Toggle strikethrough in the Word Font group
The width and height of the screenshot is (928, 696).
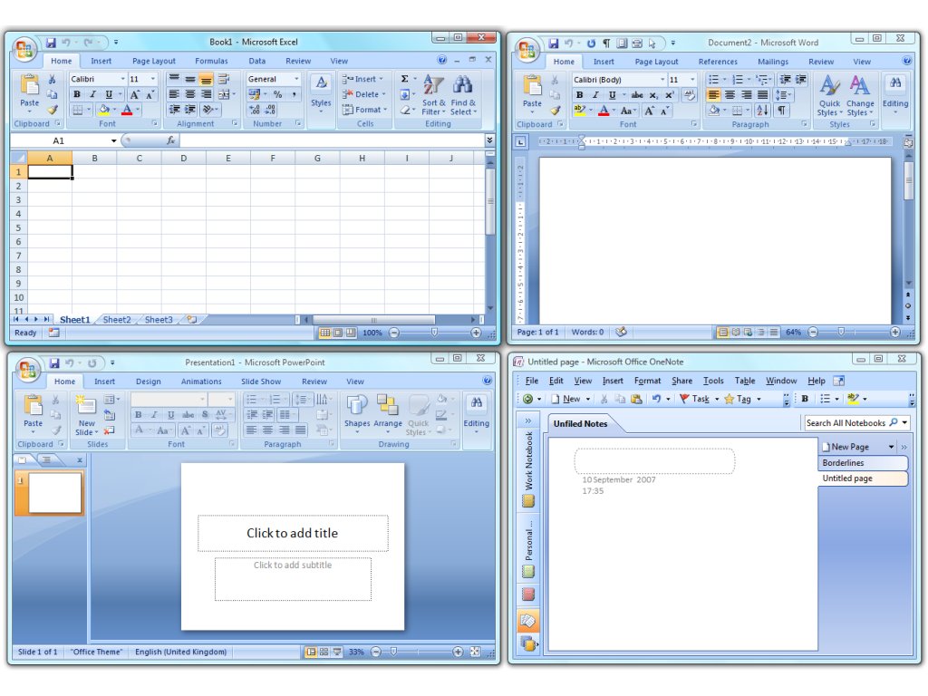tap(637, 94)
